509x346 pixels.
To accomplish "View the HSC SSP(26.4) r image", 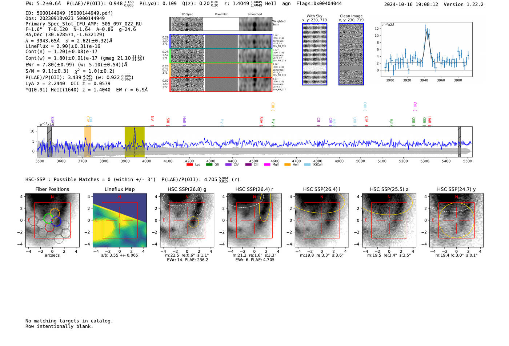I will point(254,220).
